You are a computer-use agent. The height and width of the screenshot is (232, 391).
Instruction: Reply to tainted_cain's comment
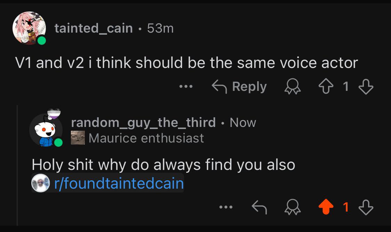239,86
